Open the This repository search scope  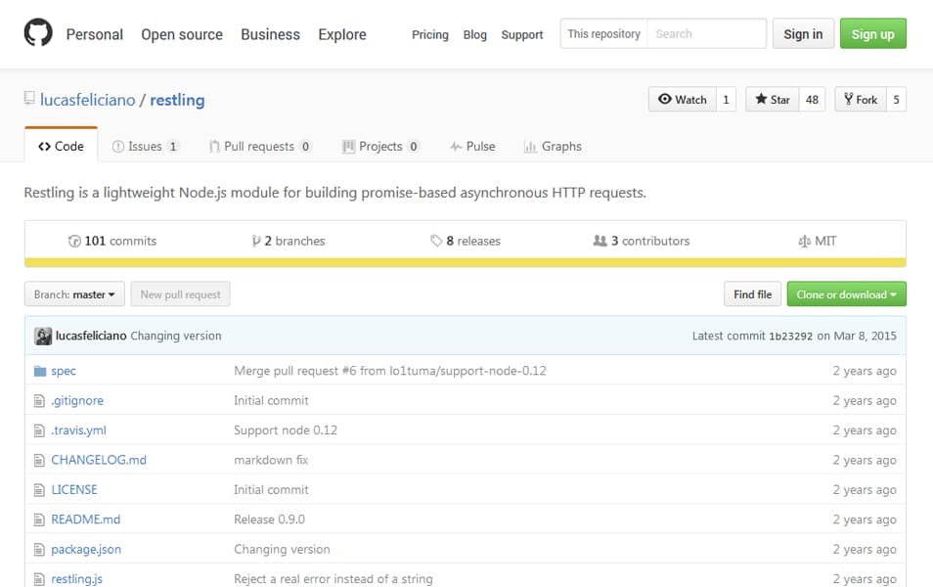(603, 33)
